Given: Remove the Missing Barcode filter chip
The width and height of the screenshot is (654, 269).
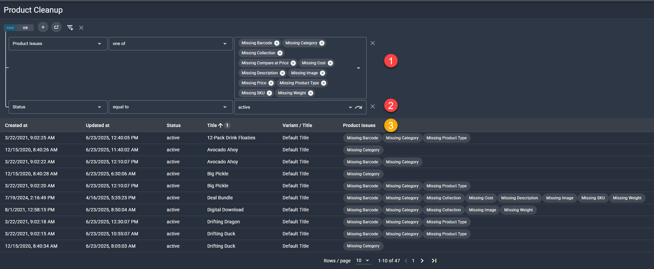Looking at the screenshot, I should pyautogui.click(x=277, y=43).
